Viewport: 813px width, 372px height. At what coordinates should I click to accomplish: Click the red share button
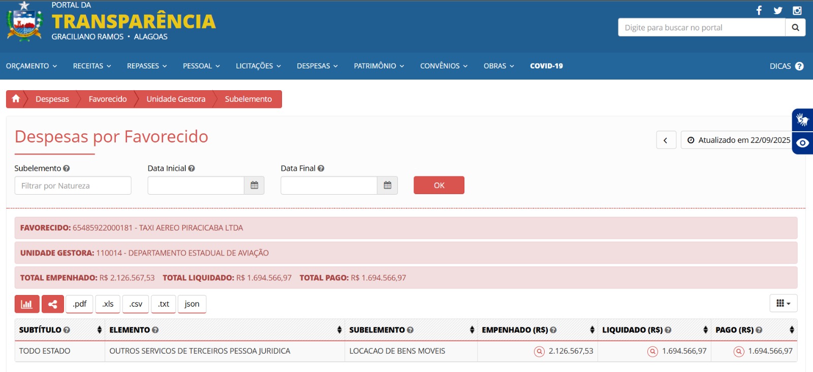(x=53, y=304)
